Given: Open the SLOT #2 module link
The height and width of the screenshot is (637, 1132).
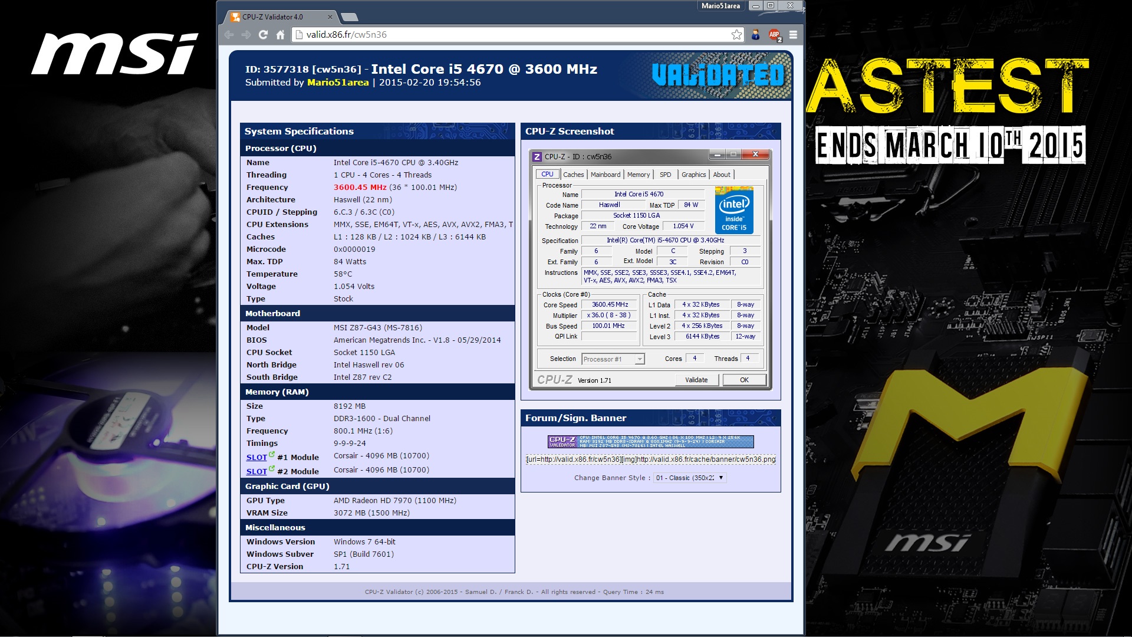Looking at the screenshot, I should click(257, 471).
